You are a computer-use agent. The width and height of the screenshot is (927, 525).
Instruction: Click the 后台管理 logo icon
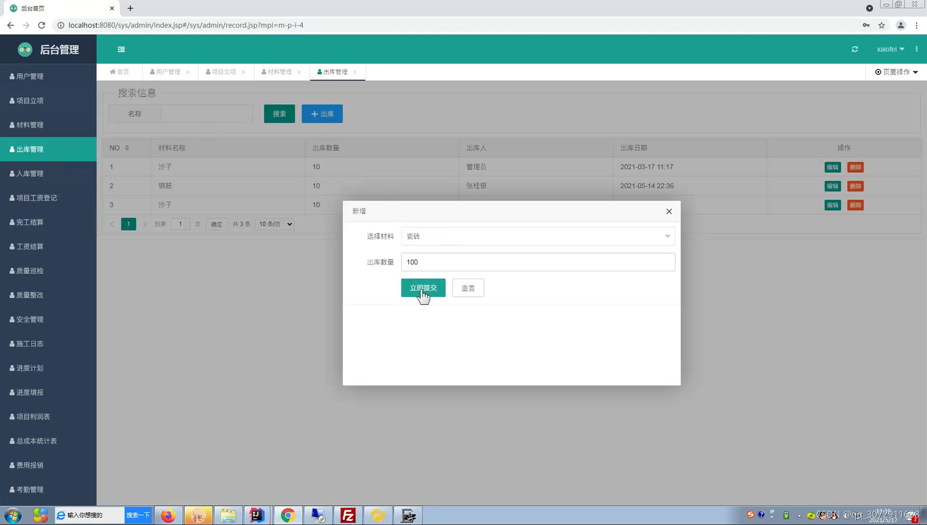pos(25,49)
